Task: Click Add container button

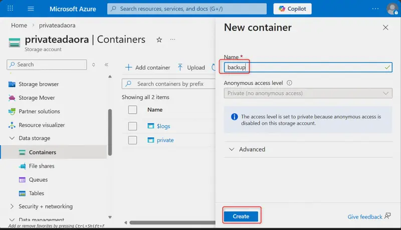Action: click(147, 68)
